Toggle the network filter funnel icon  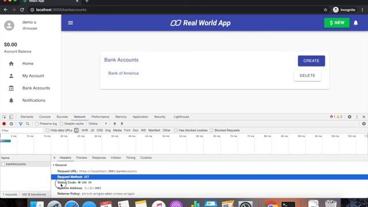pos(21,124)
